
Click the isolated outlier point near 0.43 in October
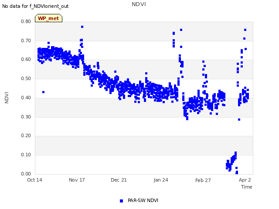44,92
